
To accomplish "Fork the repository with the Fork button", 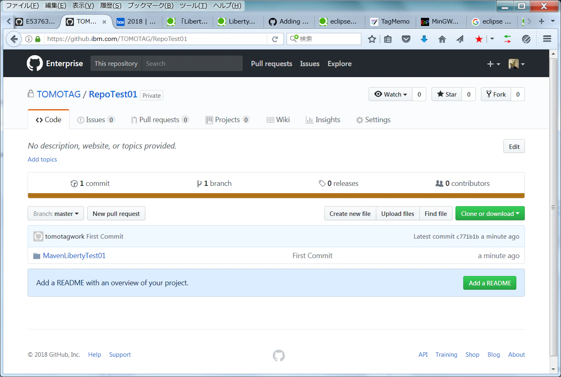I will [x=496, y=94].
